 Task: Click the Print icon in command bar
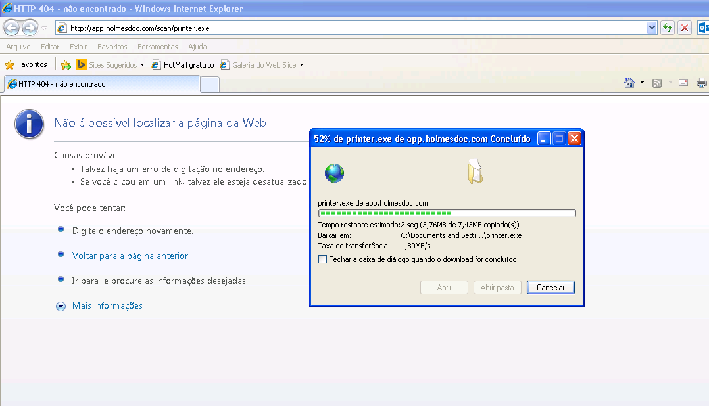701,83
